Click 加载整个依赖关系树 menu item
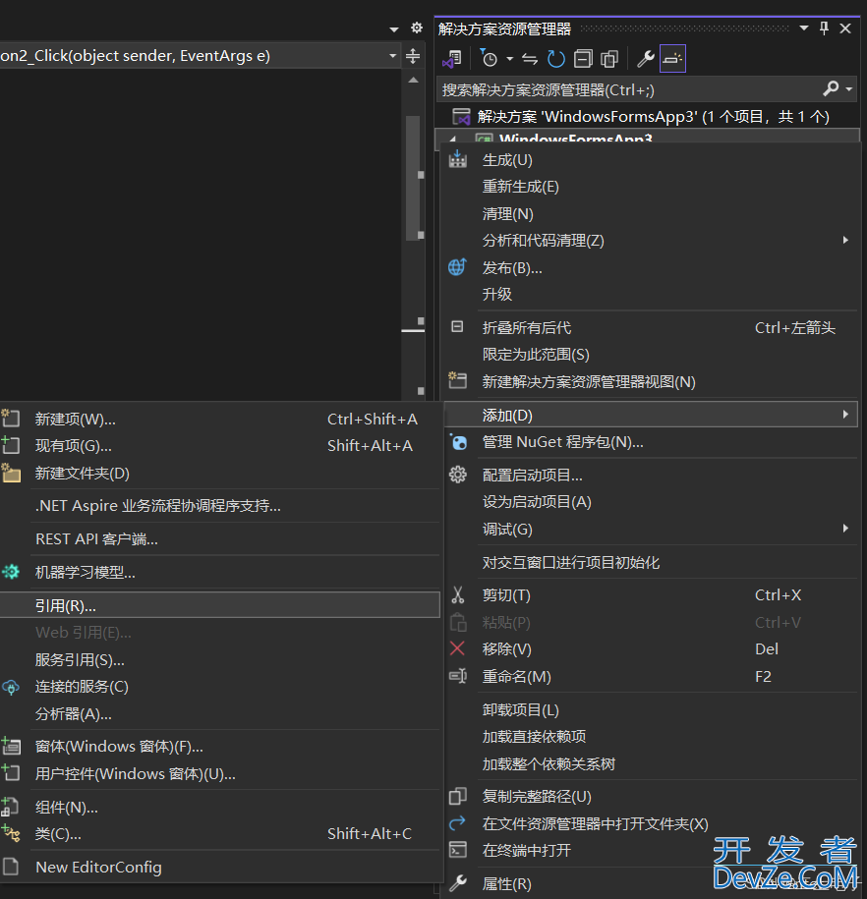The height and width of the screenshot is (899, 867). coord(651,764)
